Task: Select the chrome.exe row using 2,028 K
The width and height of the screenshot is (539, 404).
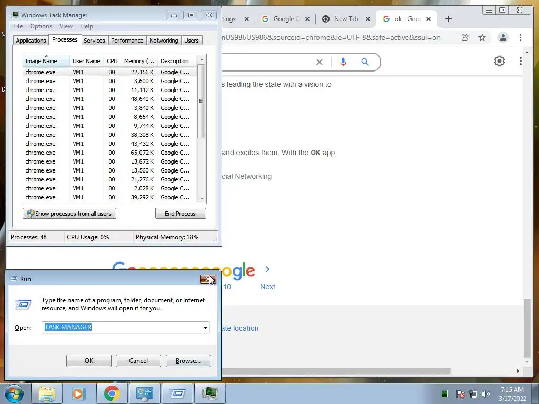Action: point(109,188)
